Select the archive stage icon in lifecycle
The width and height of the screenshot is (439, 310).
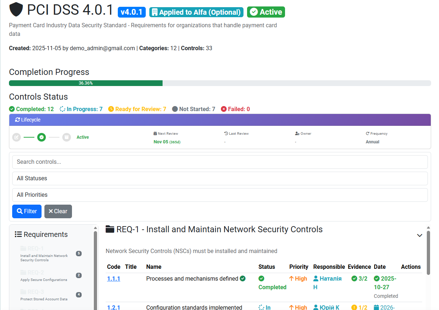pos(67,137)
